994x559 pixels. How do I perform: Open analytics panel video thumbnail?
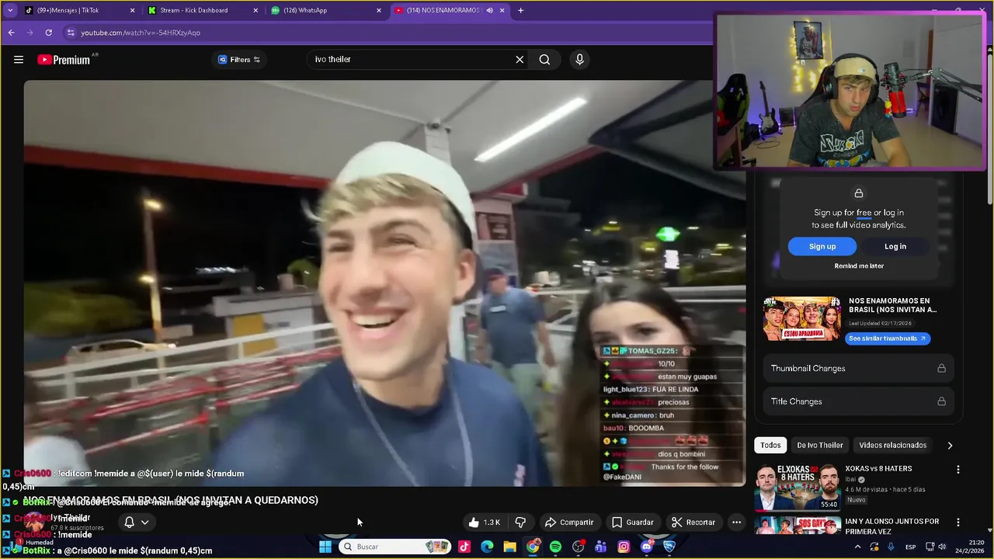(x=802, y=318)
